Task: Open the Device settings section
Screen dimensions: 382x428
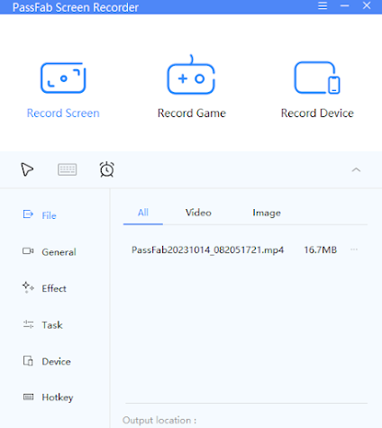Action: 57,361
